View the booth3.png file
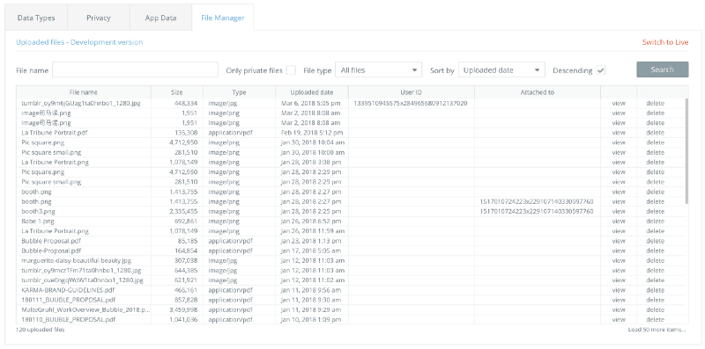Image resolution: width=705 pixels, height=349 pixels. (x=619, y=211)
